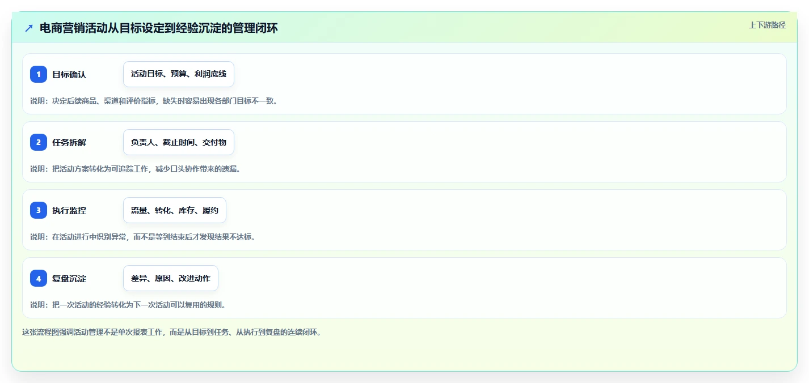809x383 pixels.
Task: Click the 执行监控 step name
Action: pos(69,210)
